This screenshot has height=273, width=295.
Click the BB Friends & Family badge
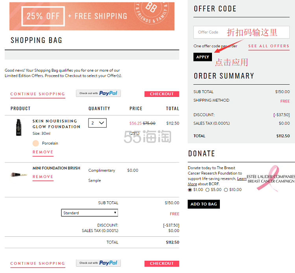coord(151,13)
